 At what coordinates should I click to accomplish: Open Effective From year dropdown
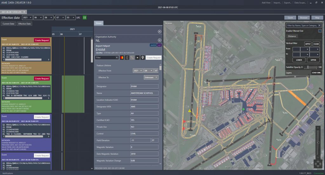point(138,71)
